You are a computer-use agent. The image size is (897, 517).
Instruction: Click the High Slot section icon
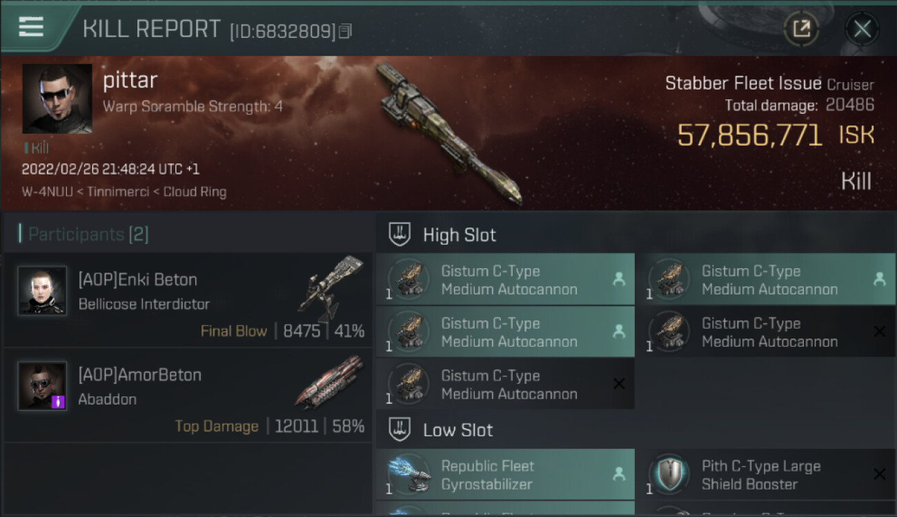[400, 234]
